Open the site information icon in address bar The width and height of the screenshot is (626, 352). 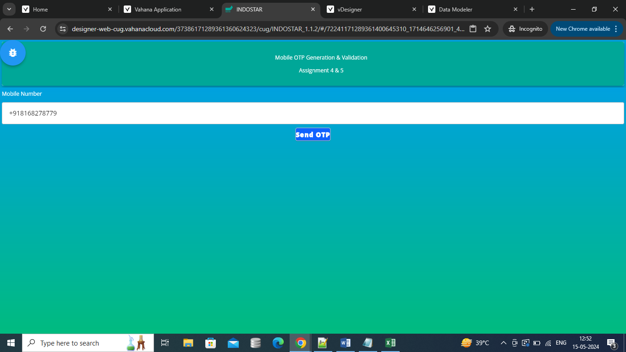pos(63,29)
